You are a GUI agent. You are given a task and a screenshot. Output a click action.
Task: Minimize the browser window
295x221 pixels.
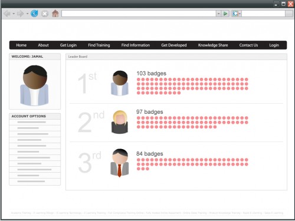(x=276, y=4)
